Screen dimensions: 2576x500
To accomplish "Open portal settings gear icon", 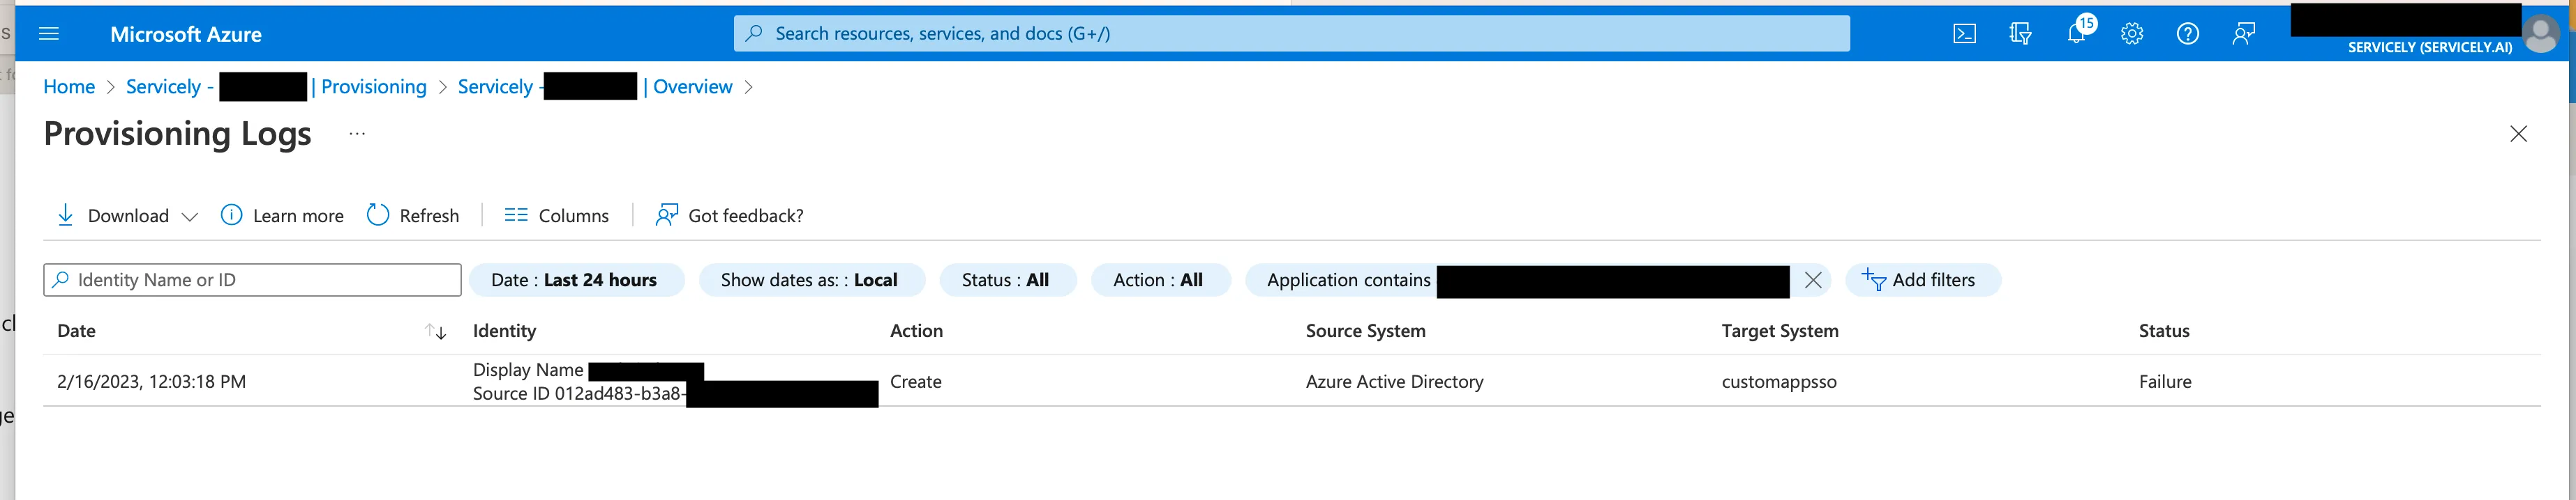I will (2132, 34).
